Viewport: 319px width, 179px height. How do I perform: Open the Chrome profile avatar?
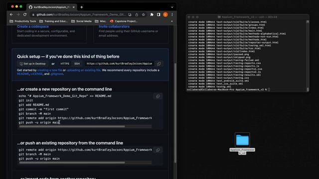(165, 14)
